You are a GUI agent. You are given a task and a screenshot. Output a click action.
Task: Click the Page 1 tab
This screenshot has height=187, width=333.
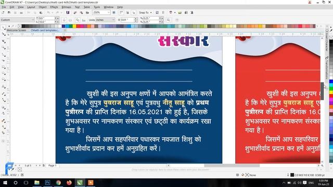tap(52, 165)
